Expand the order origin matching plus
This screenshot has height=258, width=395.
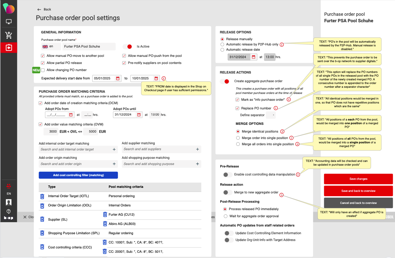pyautogui.click(x=114, y=164)
